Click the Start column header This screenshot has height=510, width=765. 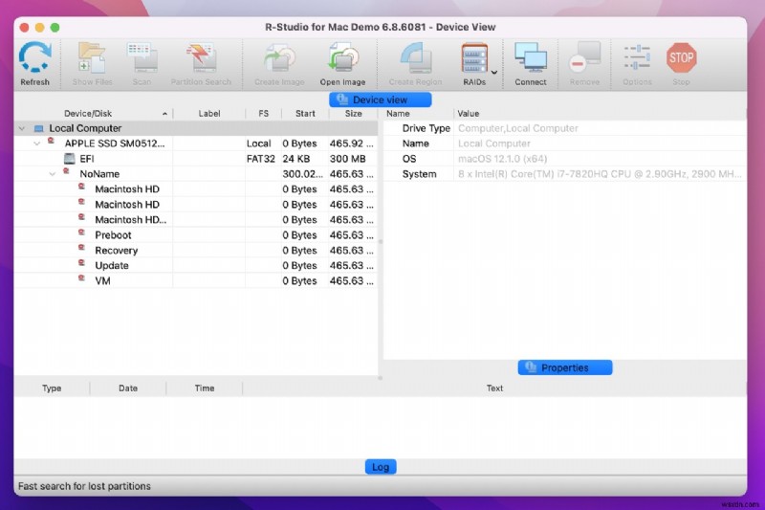[x=305, y=114]
